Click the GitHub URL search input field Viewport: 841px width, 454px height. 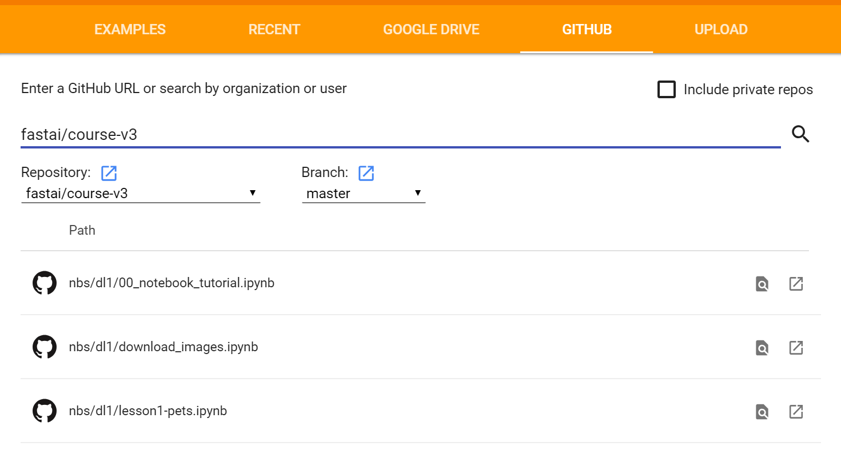tap(400, 135)
